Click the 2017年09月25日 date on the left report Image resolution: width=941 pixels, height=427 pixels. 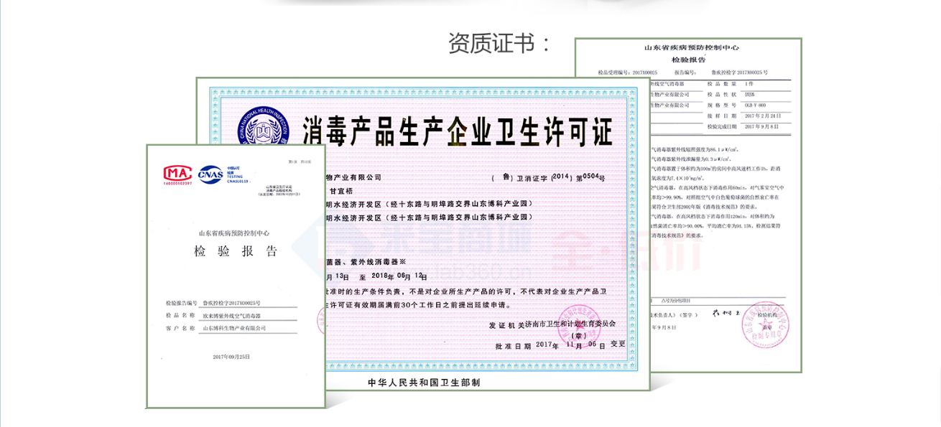pyautogui.click(x=231, y=357)
